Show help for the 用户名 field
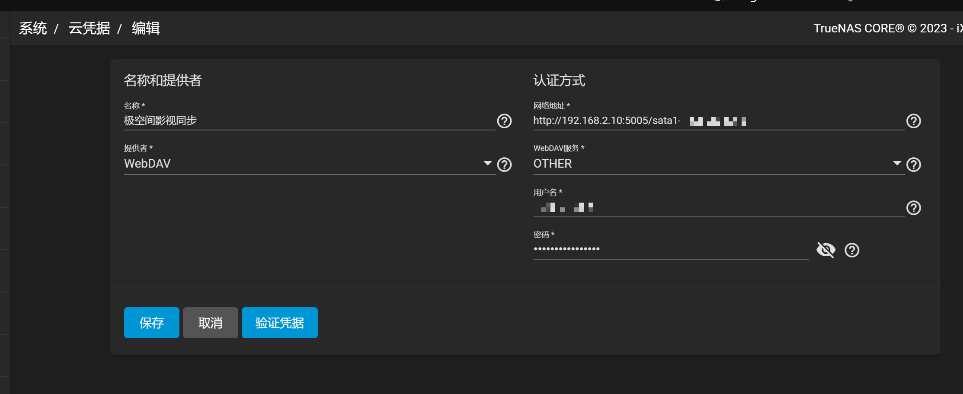 [913, 208]
